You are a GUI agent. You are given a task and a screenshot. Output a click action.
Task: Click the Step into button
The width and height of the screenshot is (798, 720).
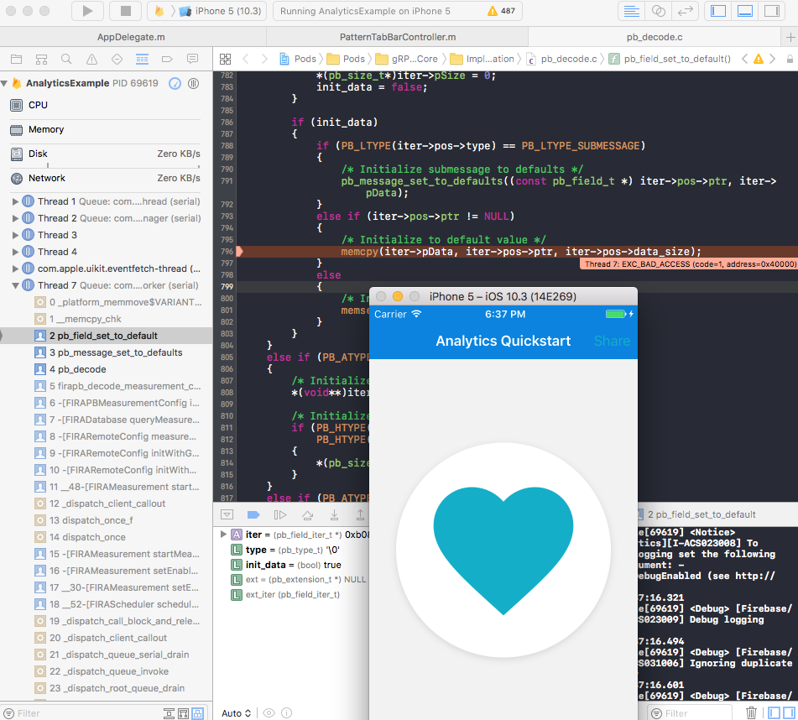tap(334, 515)
